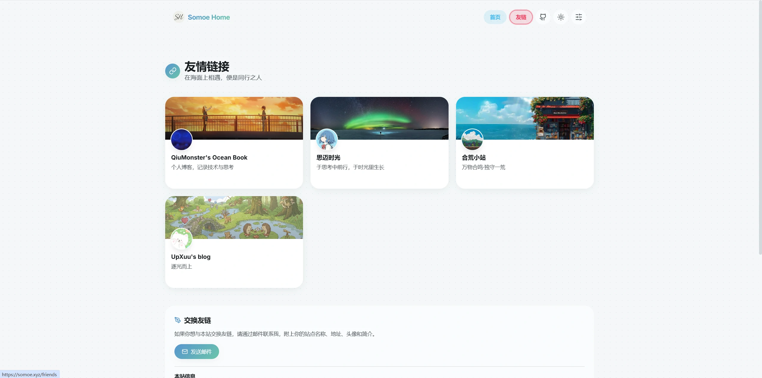Click the pen icon beside 交换友链
This screenshot has width=762, height=378.
(x=177, y=320)
